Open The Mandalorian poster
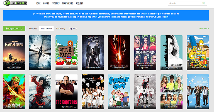 tap(14, 52)
